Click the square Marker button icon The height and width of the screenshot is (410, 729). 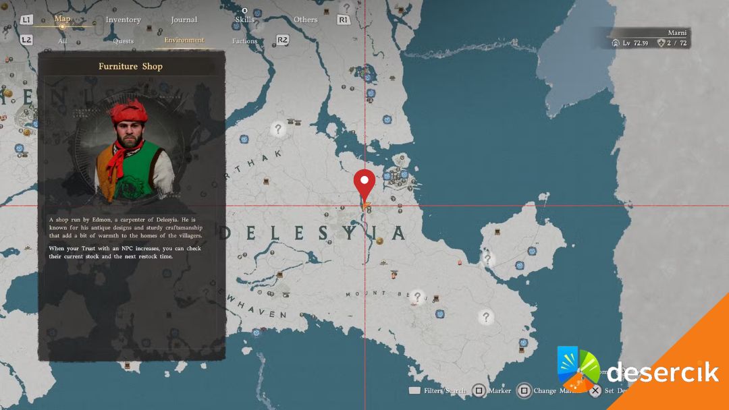pos(479,390)
